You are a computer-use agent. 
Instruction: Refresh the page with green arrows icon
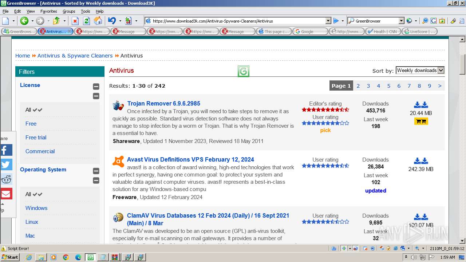(x=86, y=21)
